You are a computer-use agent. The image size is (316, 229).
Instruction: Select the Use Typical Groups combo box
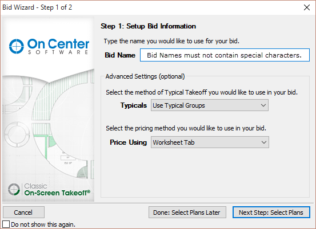click(210, 105)
